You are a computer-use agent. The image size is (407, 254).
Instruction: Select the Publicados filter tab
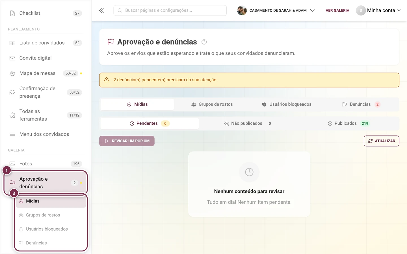[x=348, y=124]
